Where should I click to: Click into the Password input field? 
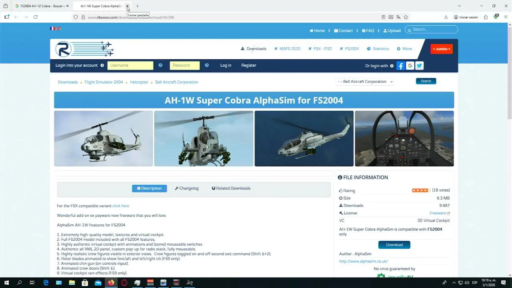185,66
